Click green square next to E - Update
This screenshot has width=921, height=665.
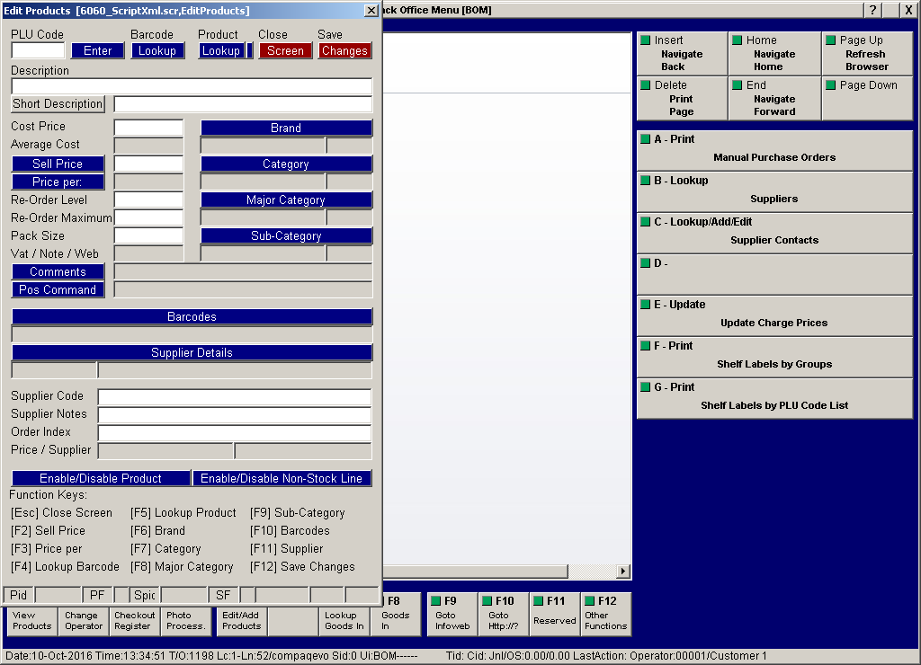coord(645,304)
